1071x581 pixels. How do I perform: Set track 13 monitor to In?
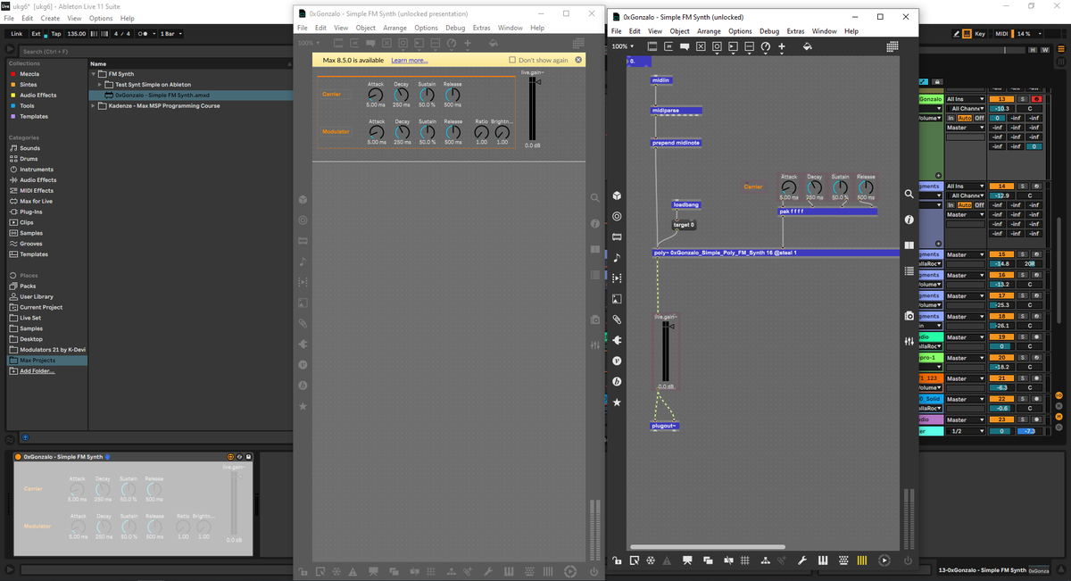click(951, 118)
